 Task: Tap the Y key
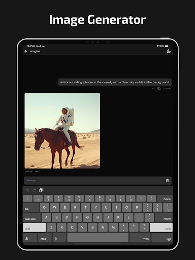(x=96, y=207)
